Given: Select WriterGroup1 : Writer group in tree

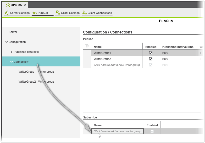Looking at the screenshot, I should pos(36,72).
